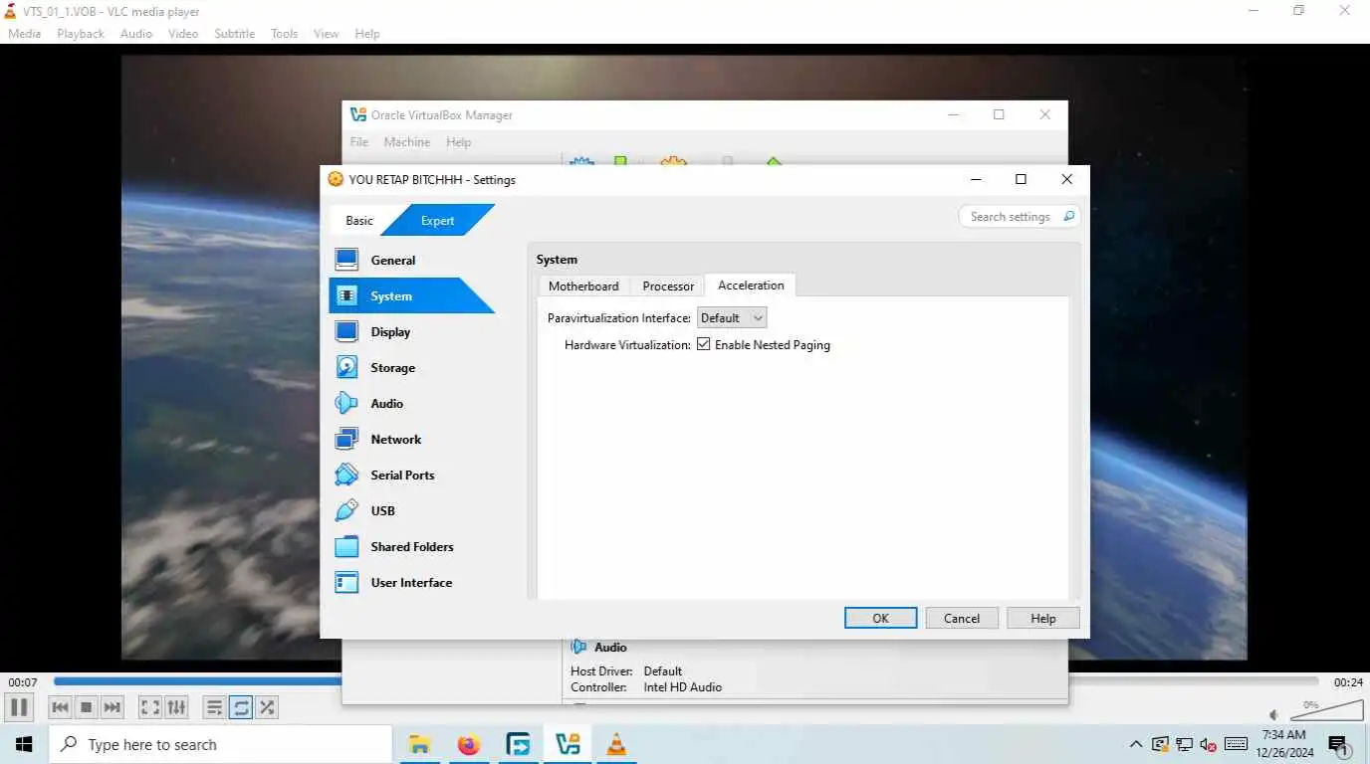Image resolution: width=1370 pixels, height=764 pixels.
Task: Open Help for settings dialog
Action: coord(1043,619)
